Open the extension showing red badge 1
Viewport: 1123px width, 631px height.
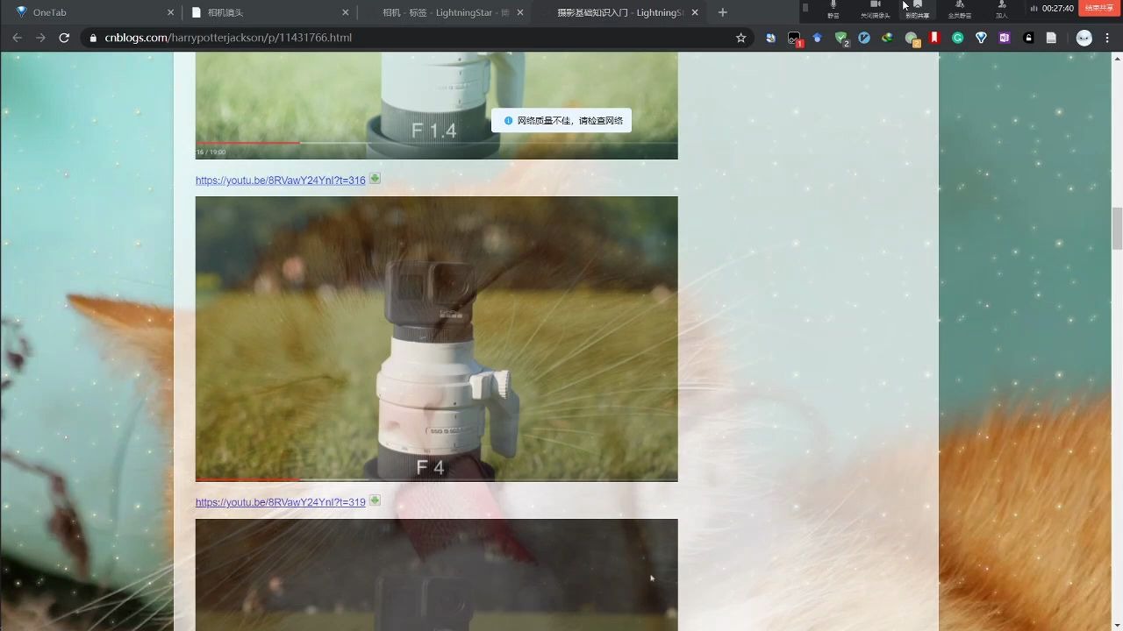pyautogui.click(x=795, y=39)
